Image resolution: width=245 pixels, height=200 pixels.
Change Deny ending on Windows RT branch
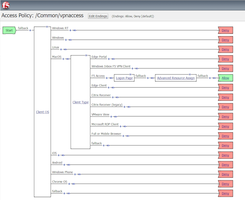225,30
